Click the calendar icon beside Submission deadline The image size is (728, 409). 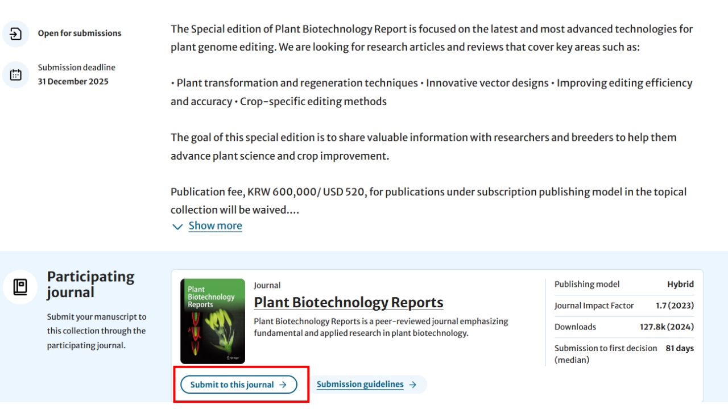click(16, 74)
